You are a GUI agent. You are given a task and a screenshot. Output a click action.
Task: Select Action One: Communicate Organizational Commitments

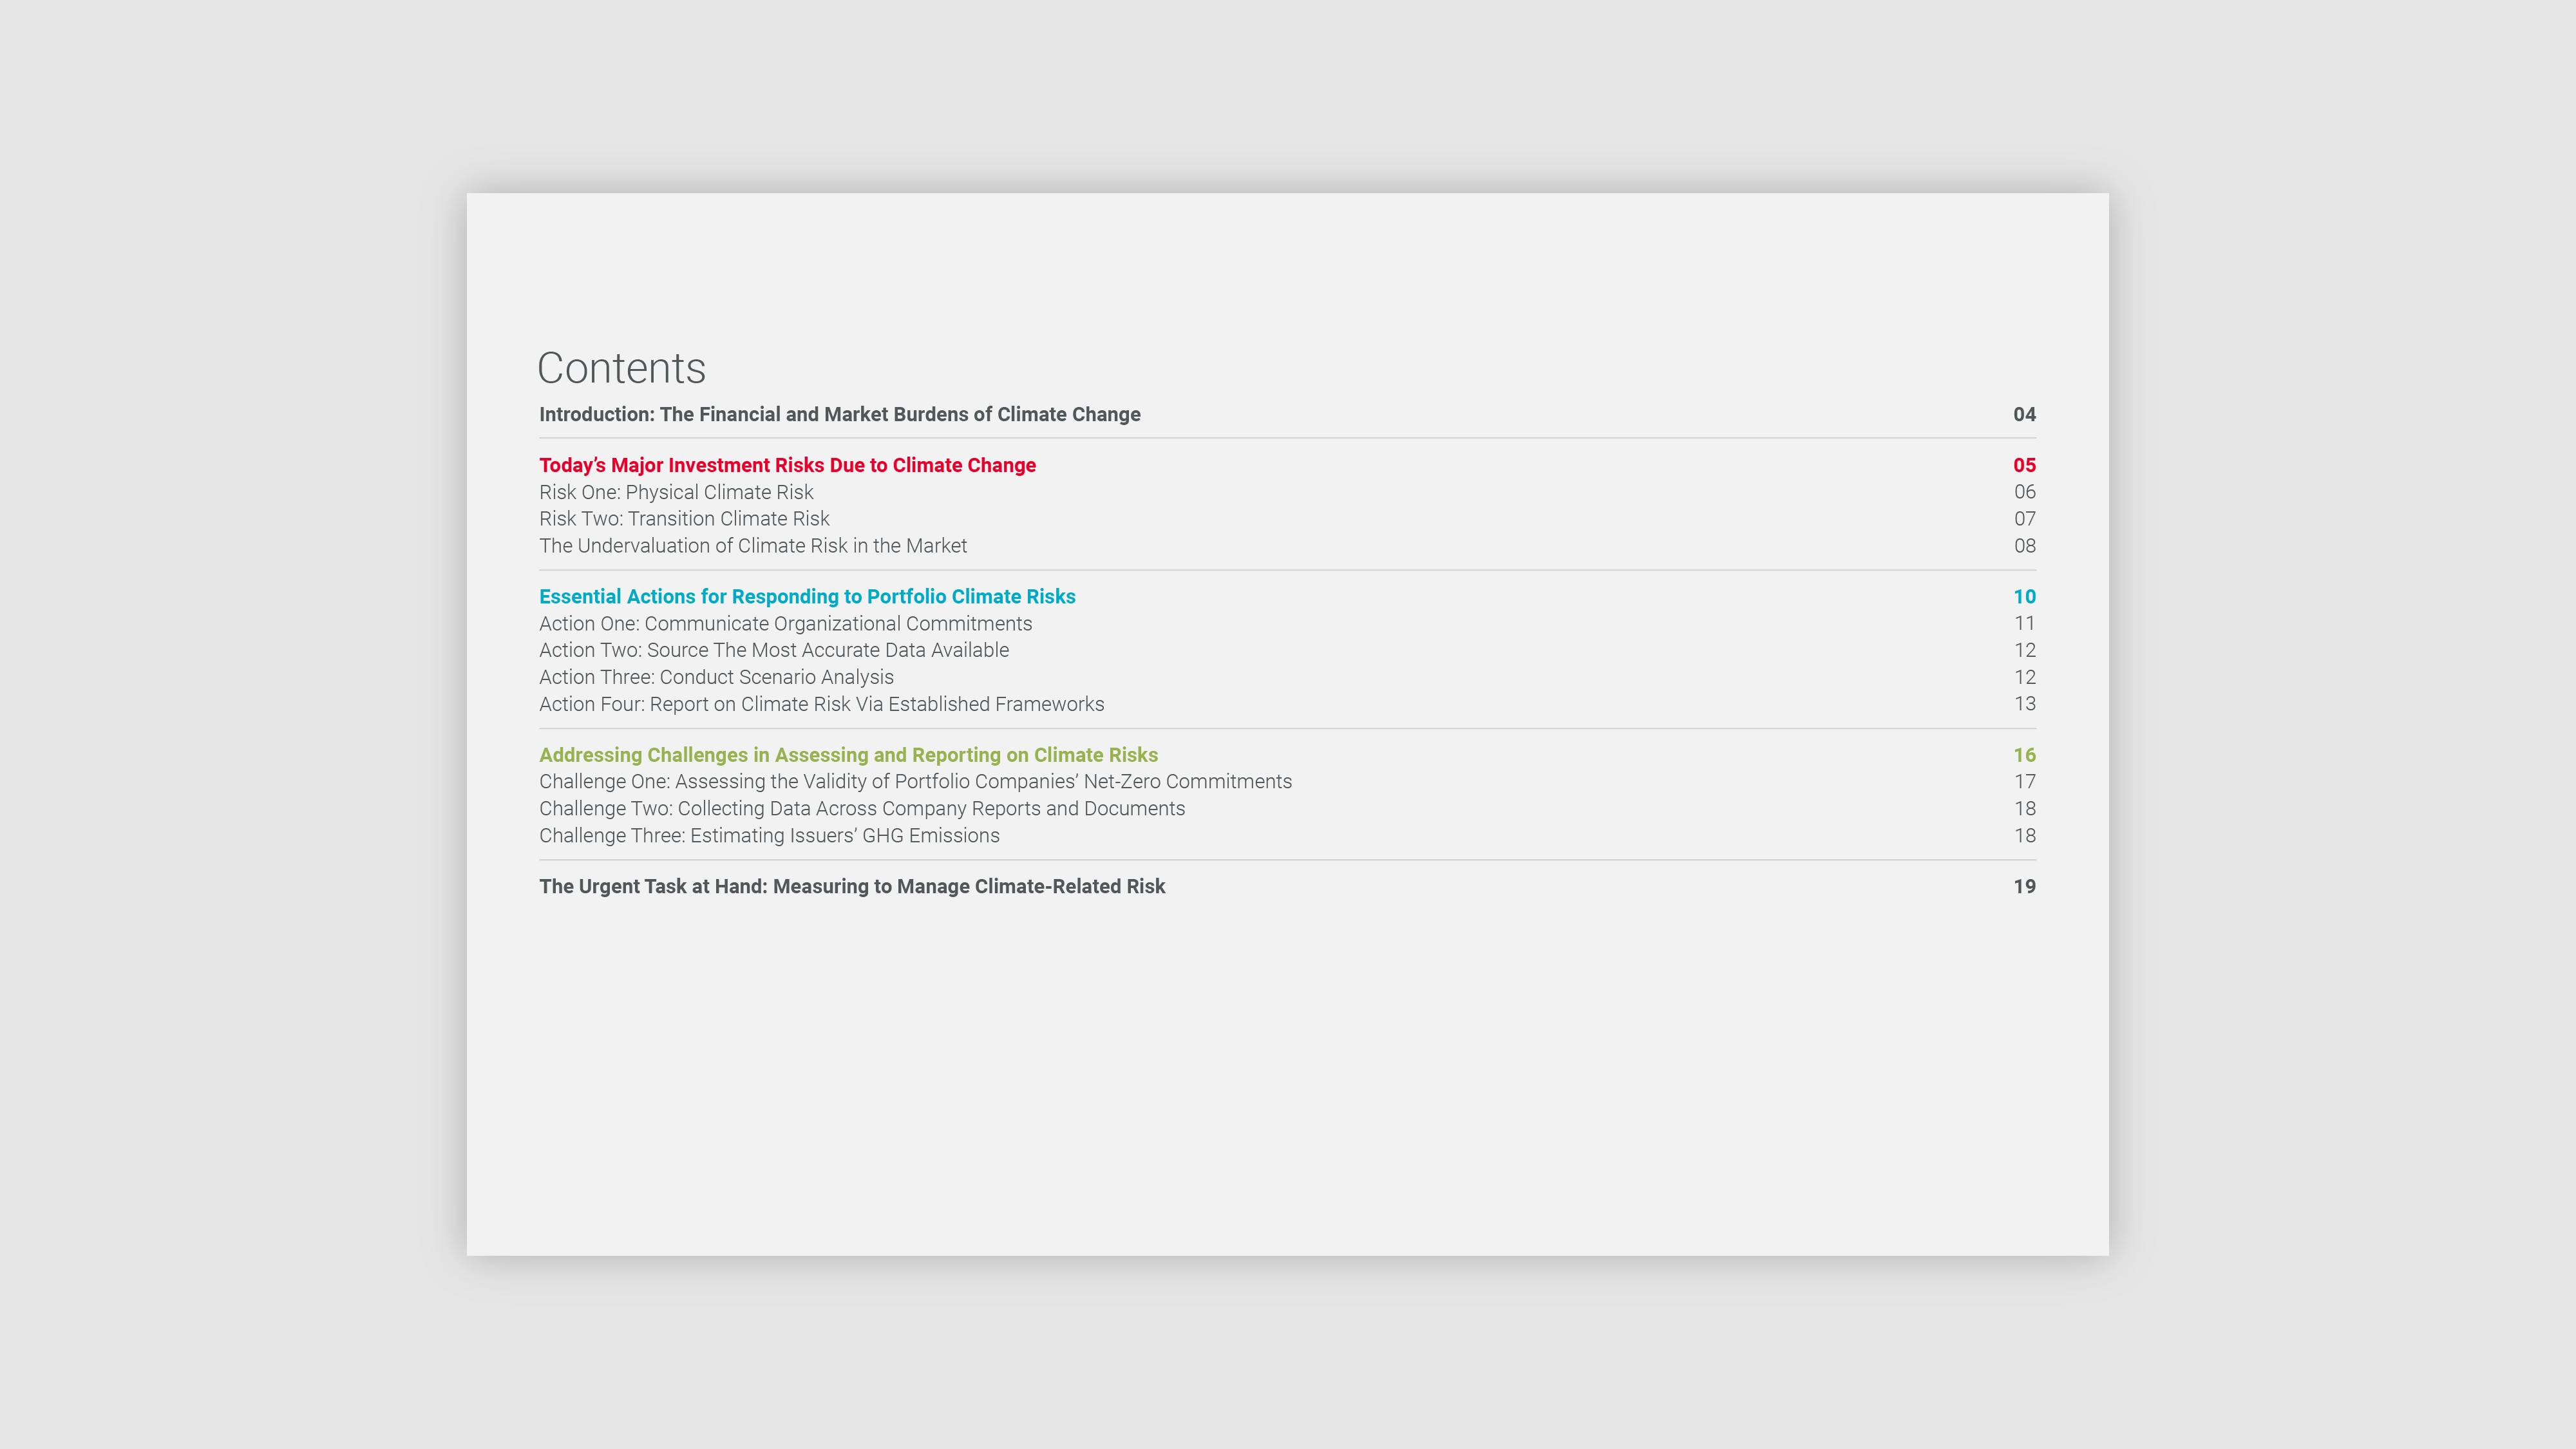click(x=785, y=624)
